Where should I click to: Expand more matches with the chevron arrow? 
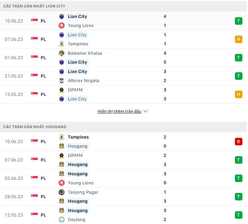click(146, 112)
